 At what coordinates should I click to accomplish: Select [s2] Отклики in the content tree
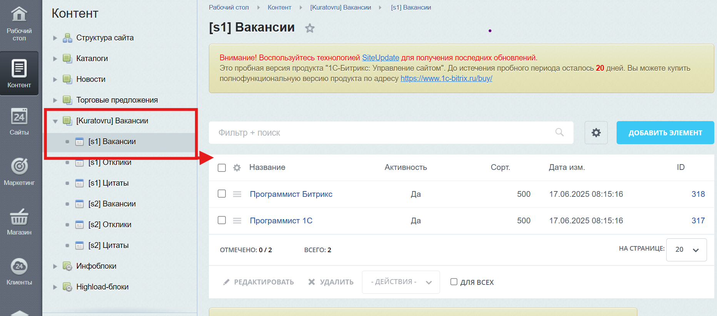(x=110, y=225)
